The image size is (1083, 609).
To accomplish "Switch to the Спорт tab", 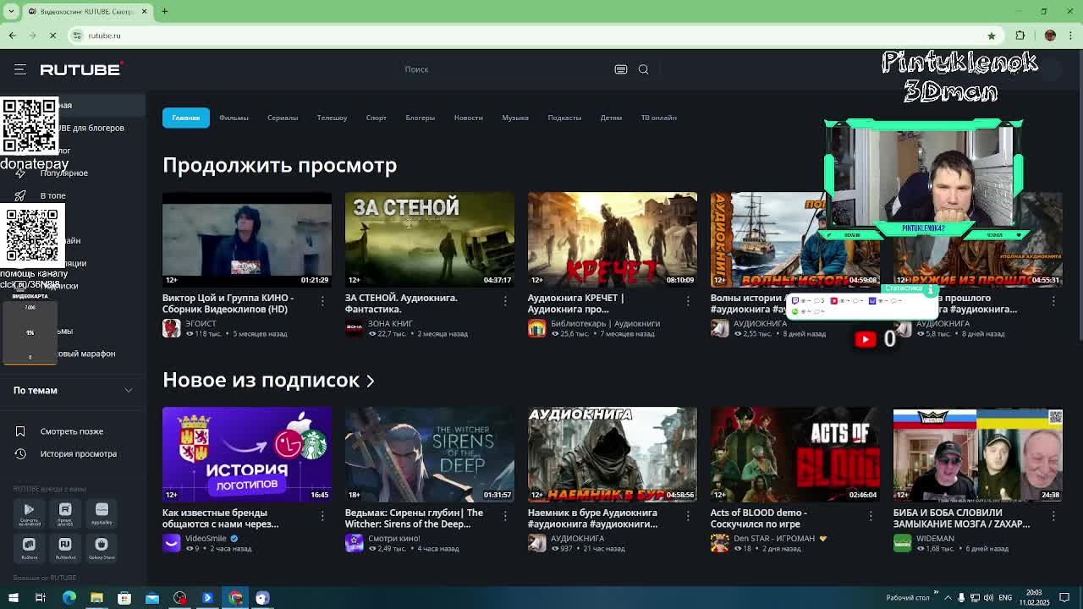I will pos(377,118).
